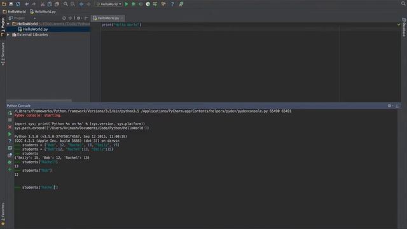407x229 pixels.
Task: Close the console with the red X icon
Action: [10, 127]
